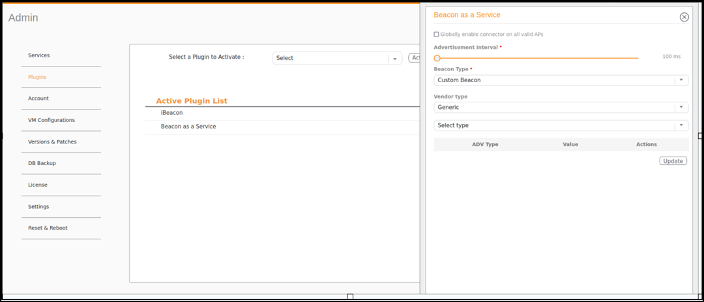Open the plugin Select combo box

(337, 58)
